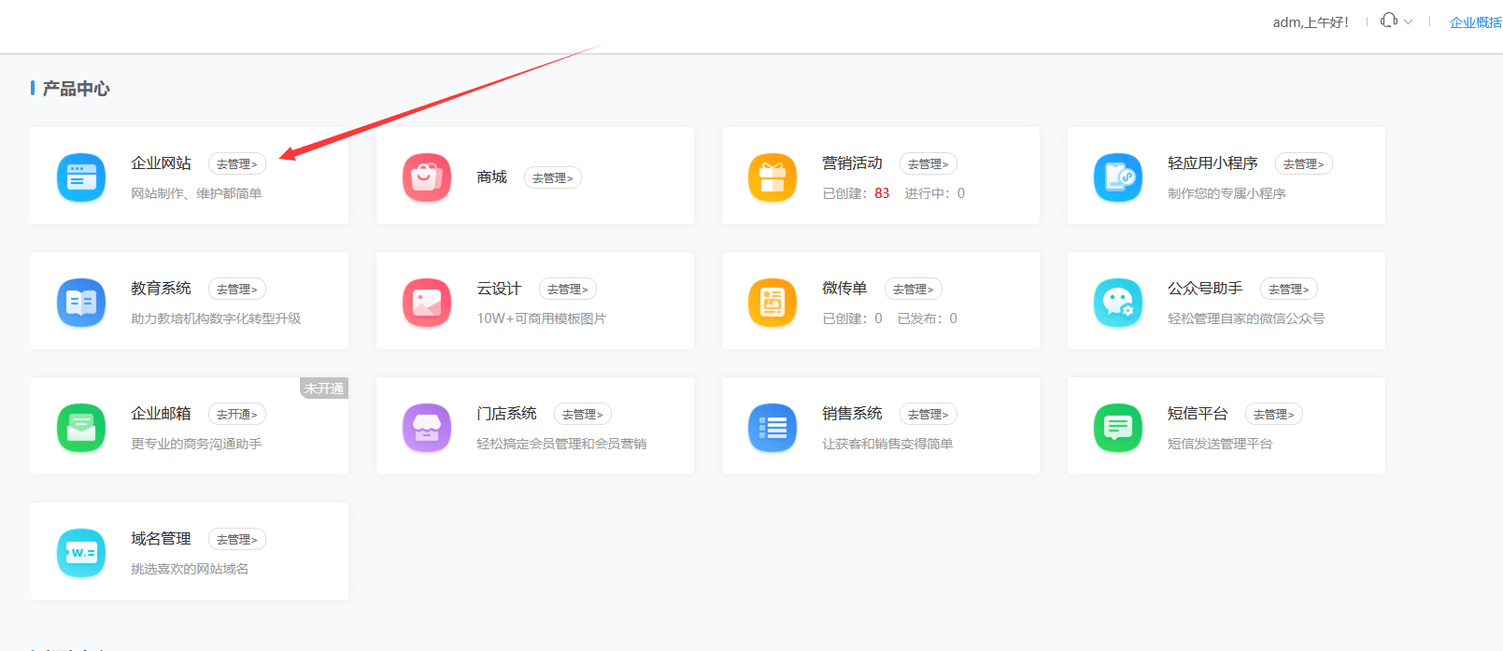Click description 网站制作、维护都简单
1503x651 pixels.
click(x=196, y=193)
